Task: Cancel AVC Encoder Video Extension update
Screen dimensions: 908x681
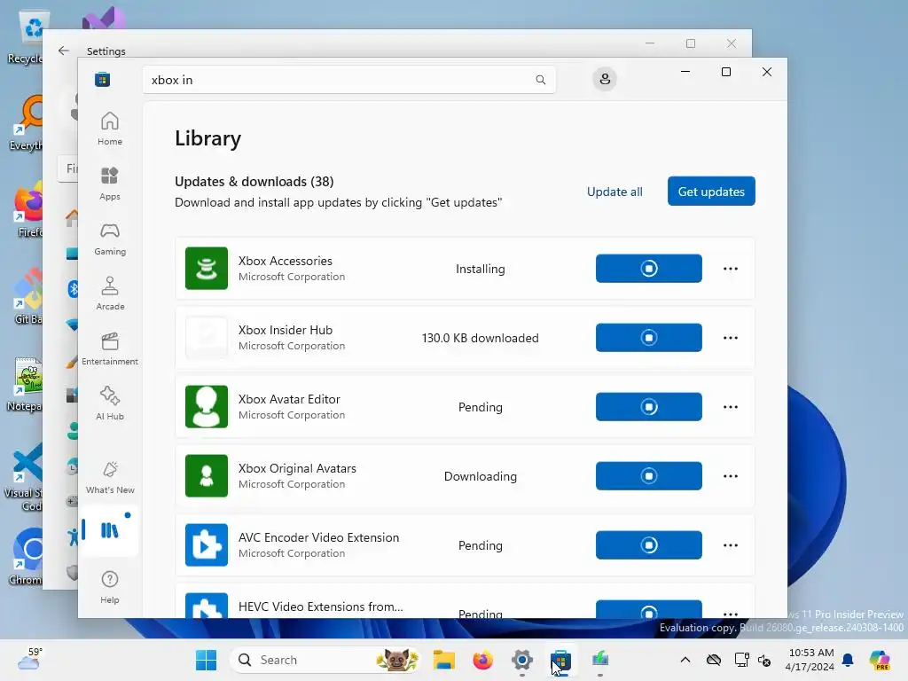Action: [x=648, y=545]
